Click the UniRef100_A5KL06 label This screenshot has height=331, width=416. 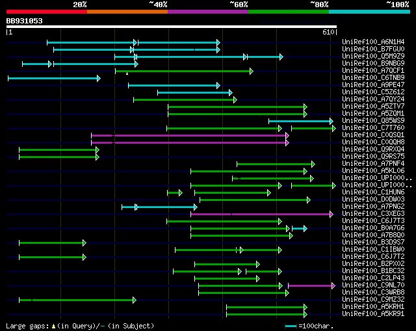click(373, 170)
